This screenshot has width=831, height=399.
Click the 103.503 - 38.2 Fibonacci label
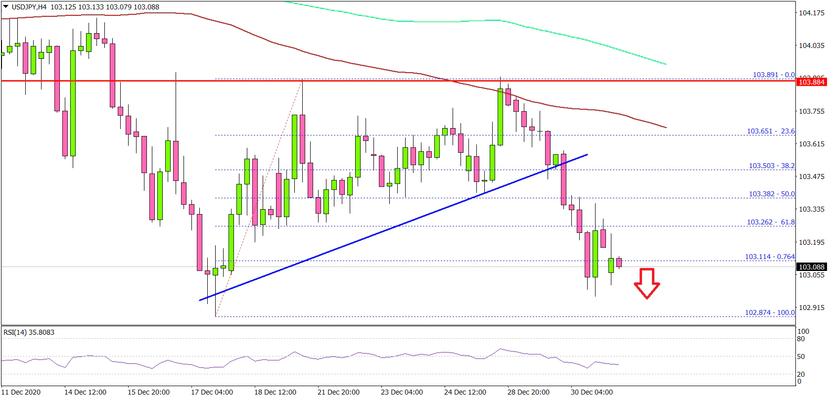(x=772, y=166)
